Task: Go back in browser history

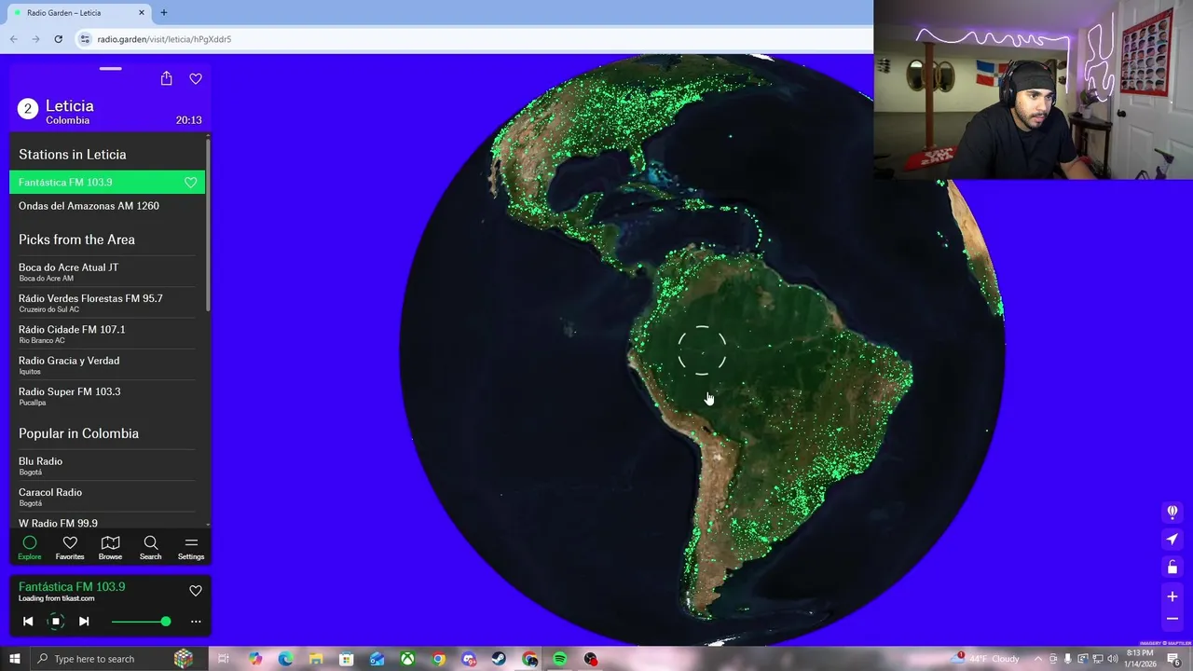Action: [x=13, y=39]
